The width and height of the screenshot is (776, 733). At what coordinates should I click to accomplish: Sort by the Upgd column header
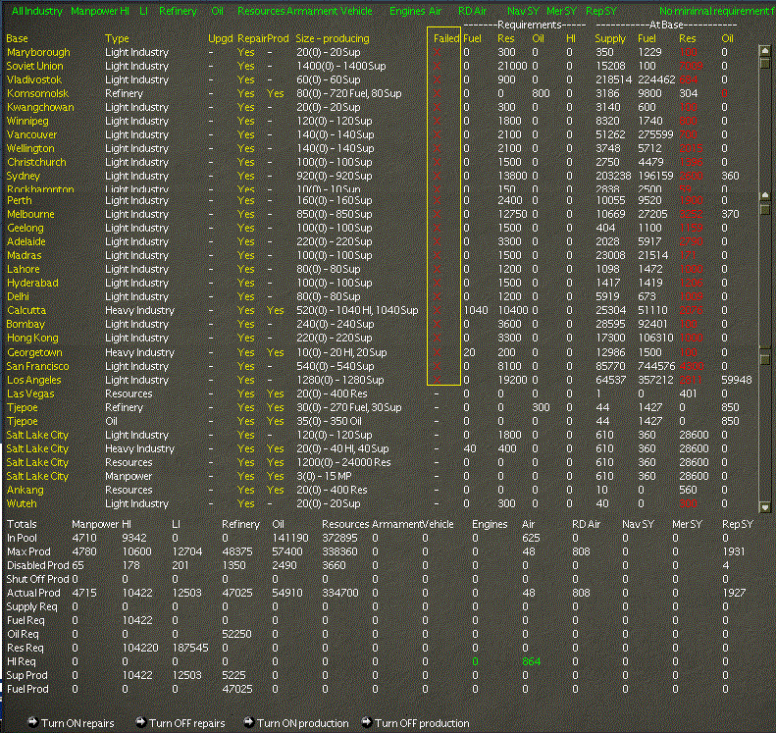(220, 38)
